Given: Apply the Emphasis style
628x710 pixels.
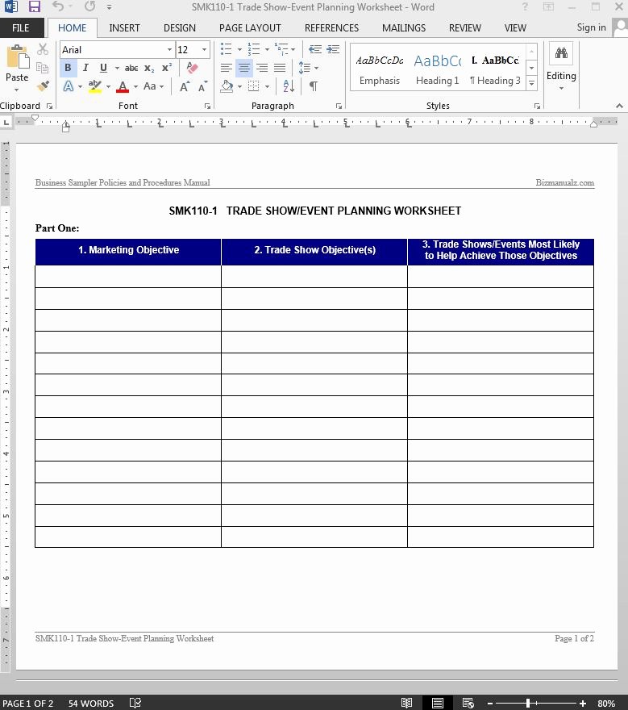Looking at the screenshot, I should click(380, 69).
